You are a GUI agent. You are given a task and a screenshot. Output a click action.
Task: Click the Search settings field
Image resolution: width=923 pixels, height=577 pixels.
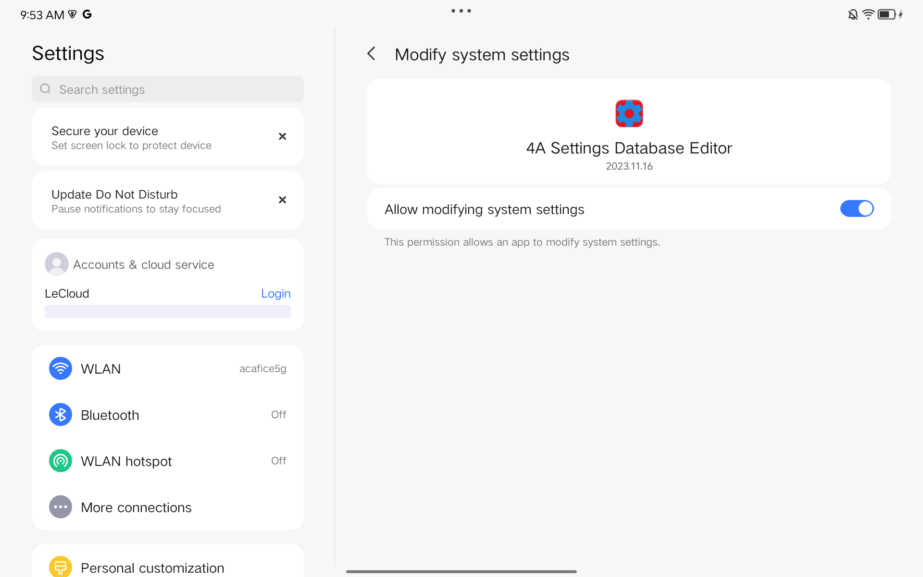pyautogui.click(x=167, y=89)
